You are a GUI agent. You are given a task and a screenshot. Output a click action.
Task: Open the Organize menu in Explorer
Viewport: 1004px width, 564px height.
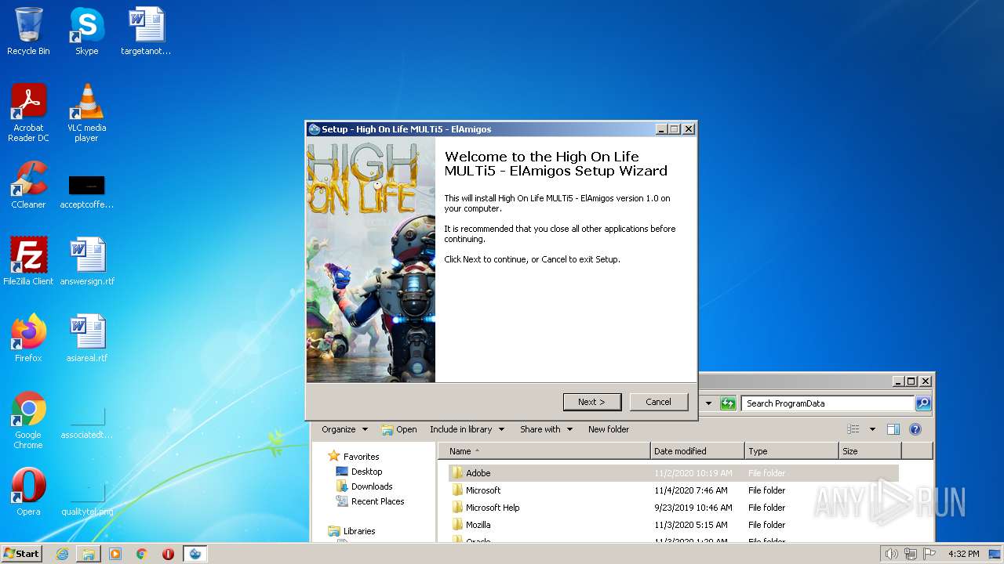(344, 429)
